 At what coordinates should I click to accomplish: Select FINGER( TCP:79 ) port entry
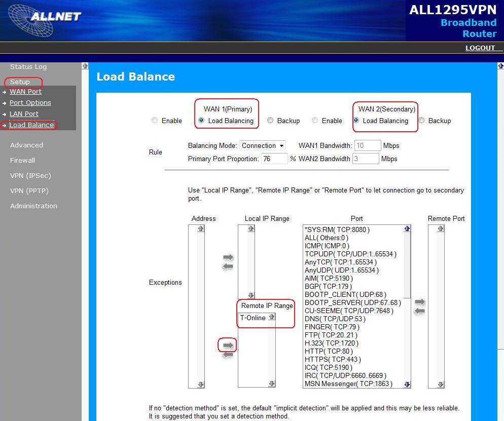tap(332, 327)
